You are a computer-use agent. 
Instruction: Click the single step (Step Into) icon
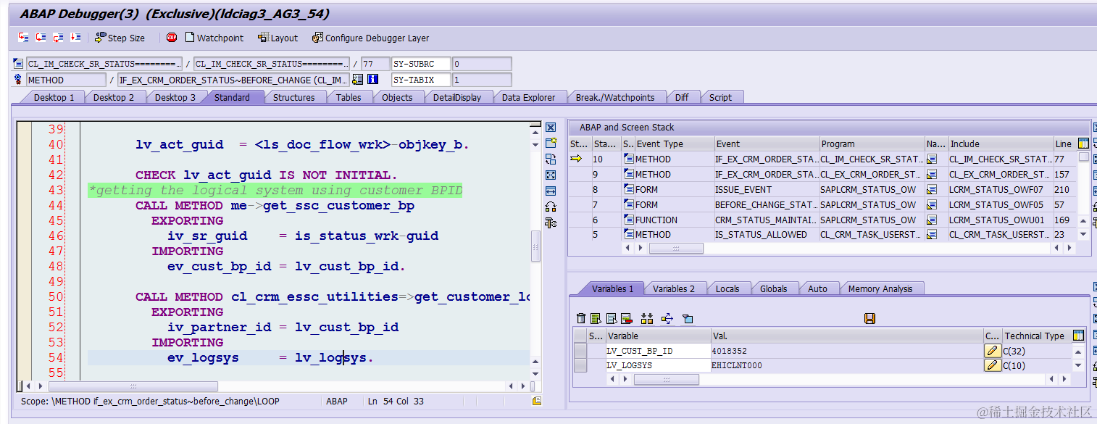[x=24, y=37]
